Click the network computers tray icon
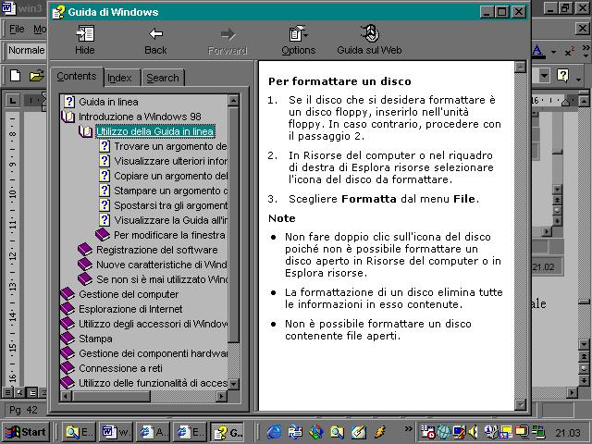This screenshot has width=592, height=444. pos(538,432)
